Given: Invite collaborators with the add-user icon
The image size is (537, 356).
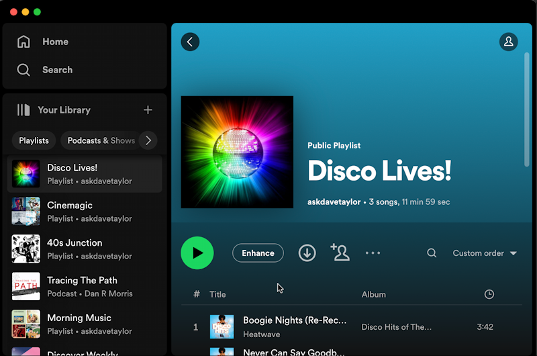Looking at the screenshot, I should click(340, 253).
